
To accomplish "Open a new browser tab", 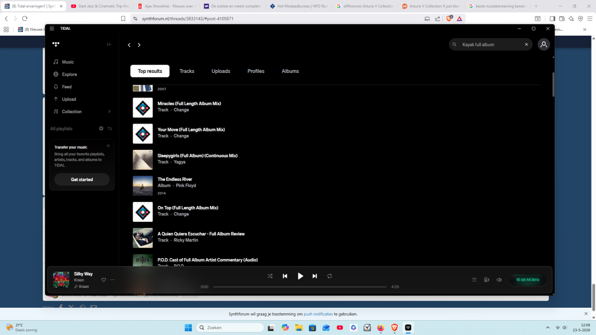I will coord(536,6).
